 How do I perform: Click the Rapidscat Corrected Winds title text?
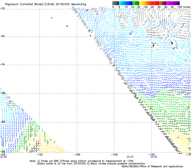pos(46,4)
